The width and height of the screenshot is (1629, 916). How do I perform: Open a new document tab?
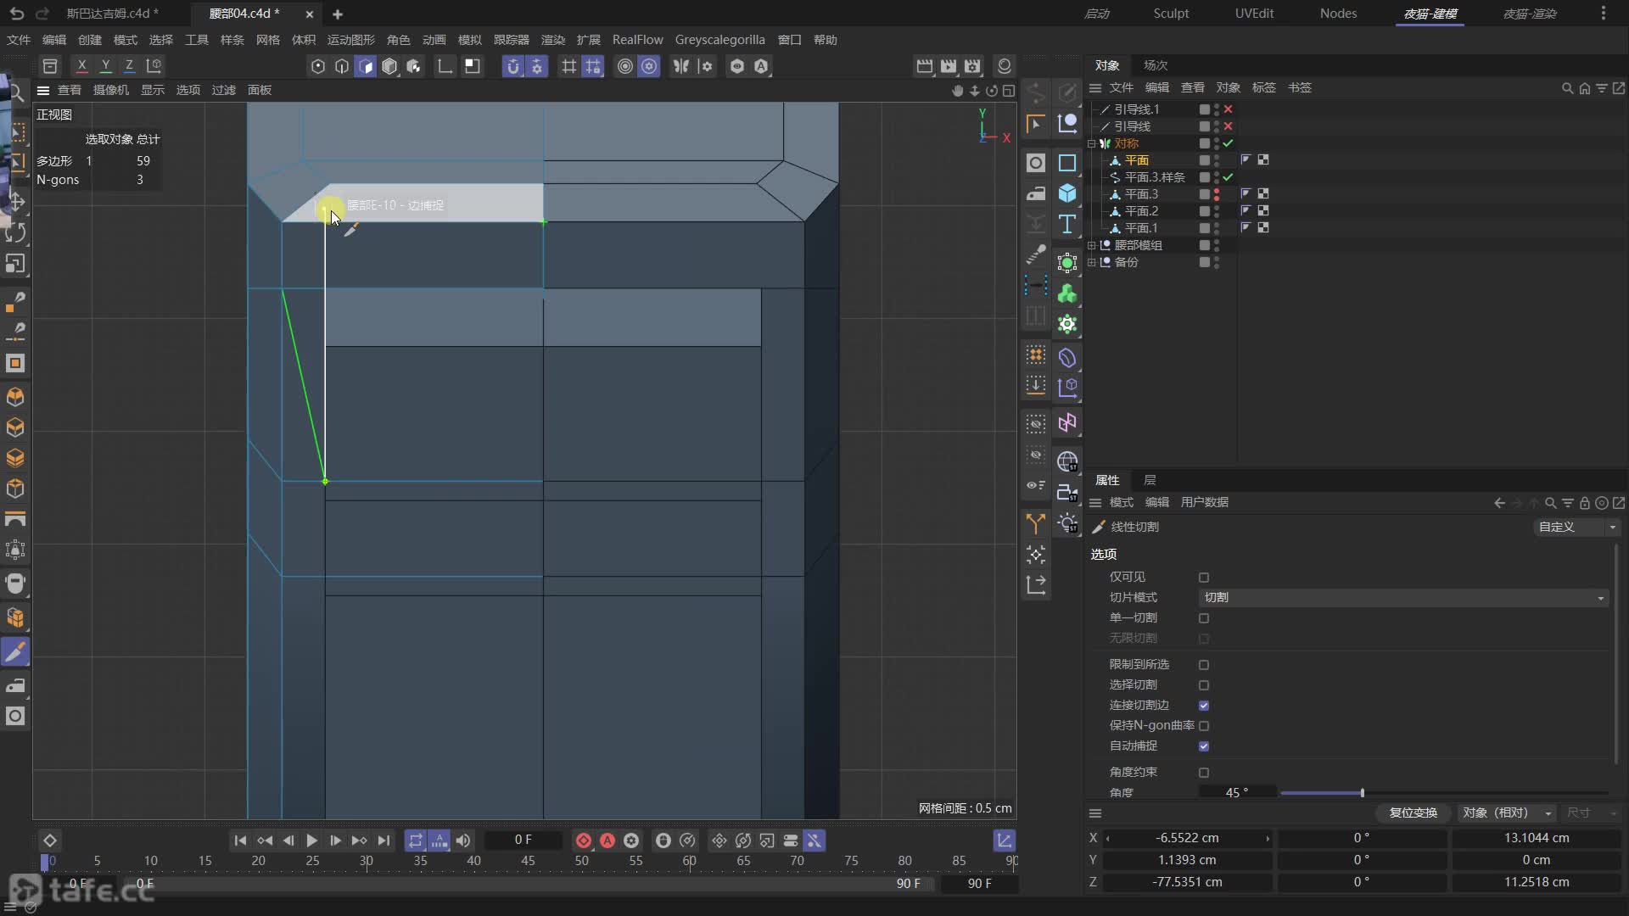tap(338, 14)
